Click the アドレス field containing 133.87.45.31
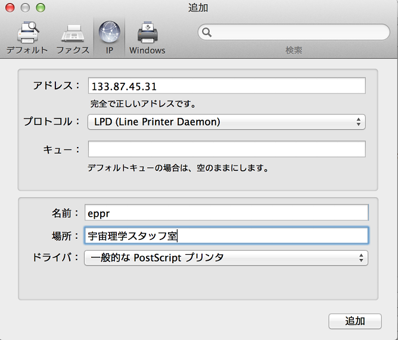This screenshot has height=340, width=398. tap(226, 86)
